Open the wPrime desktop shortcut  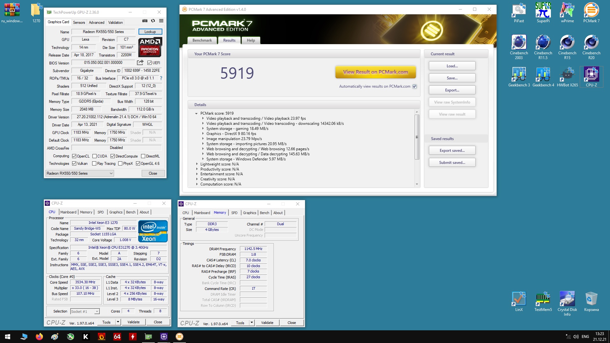pos(567,13)
